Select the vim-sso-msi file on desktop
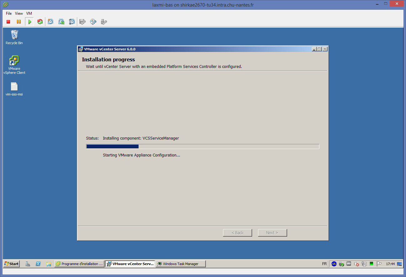The image size is (406, 277). click(14, 89)
